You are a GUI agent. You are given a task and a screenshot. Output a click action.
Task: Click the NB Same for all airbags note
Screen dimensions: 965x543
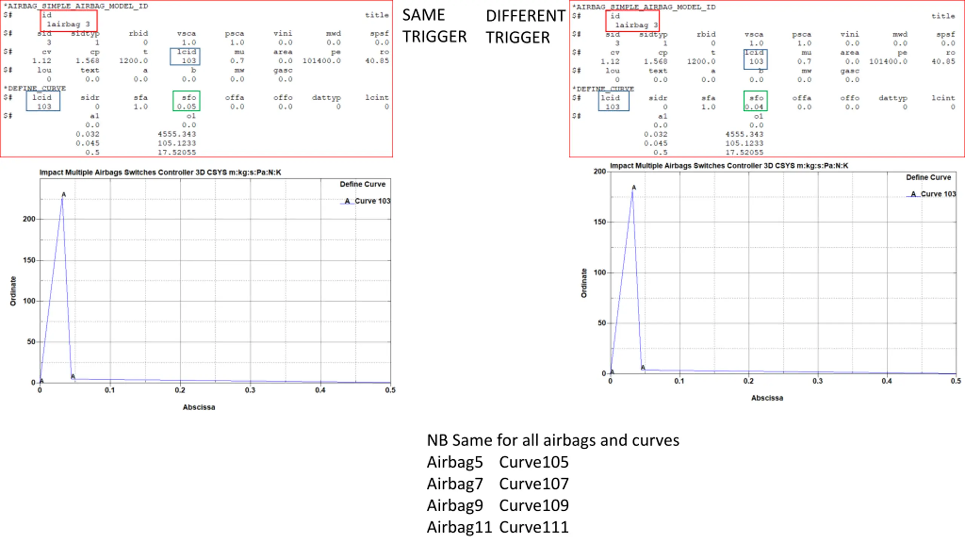[x=553, y=440]
